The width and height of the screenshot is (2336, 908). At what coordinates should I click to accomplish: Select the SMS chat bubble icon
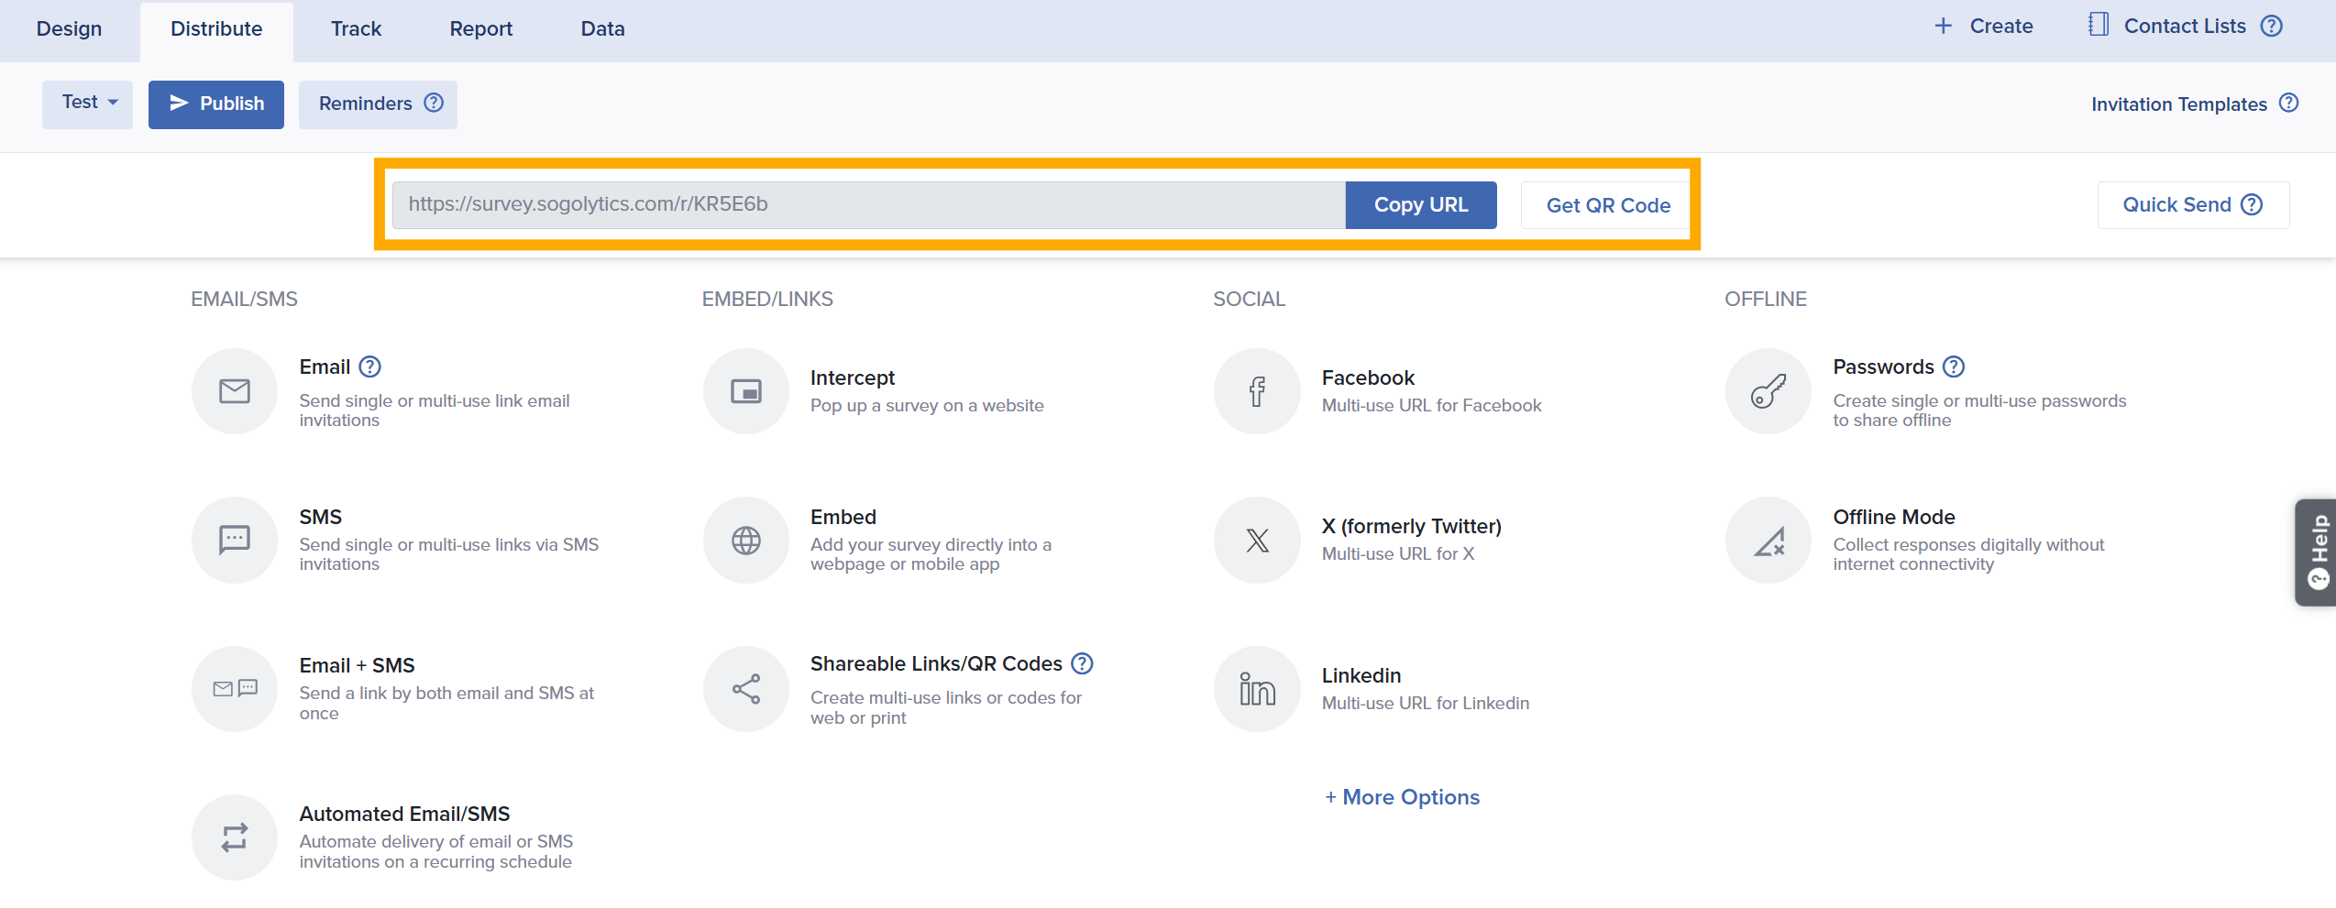coord(235,540)
